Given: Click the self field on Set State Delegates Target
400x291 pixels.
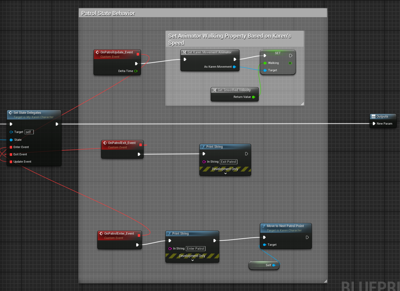Looking at the screenshot, I should 29,132.
